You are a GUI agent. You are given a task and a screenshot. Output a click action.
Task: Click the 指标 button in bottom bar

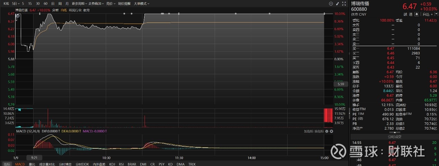point(7,164)
